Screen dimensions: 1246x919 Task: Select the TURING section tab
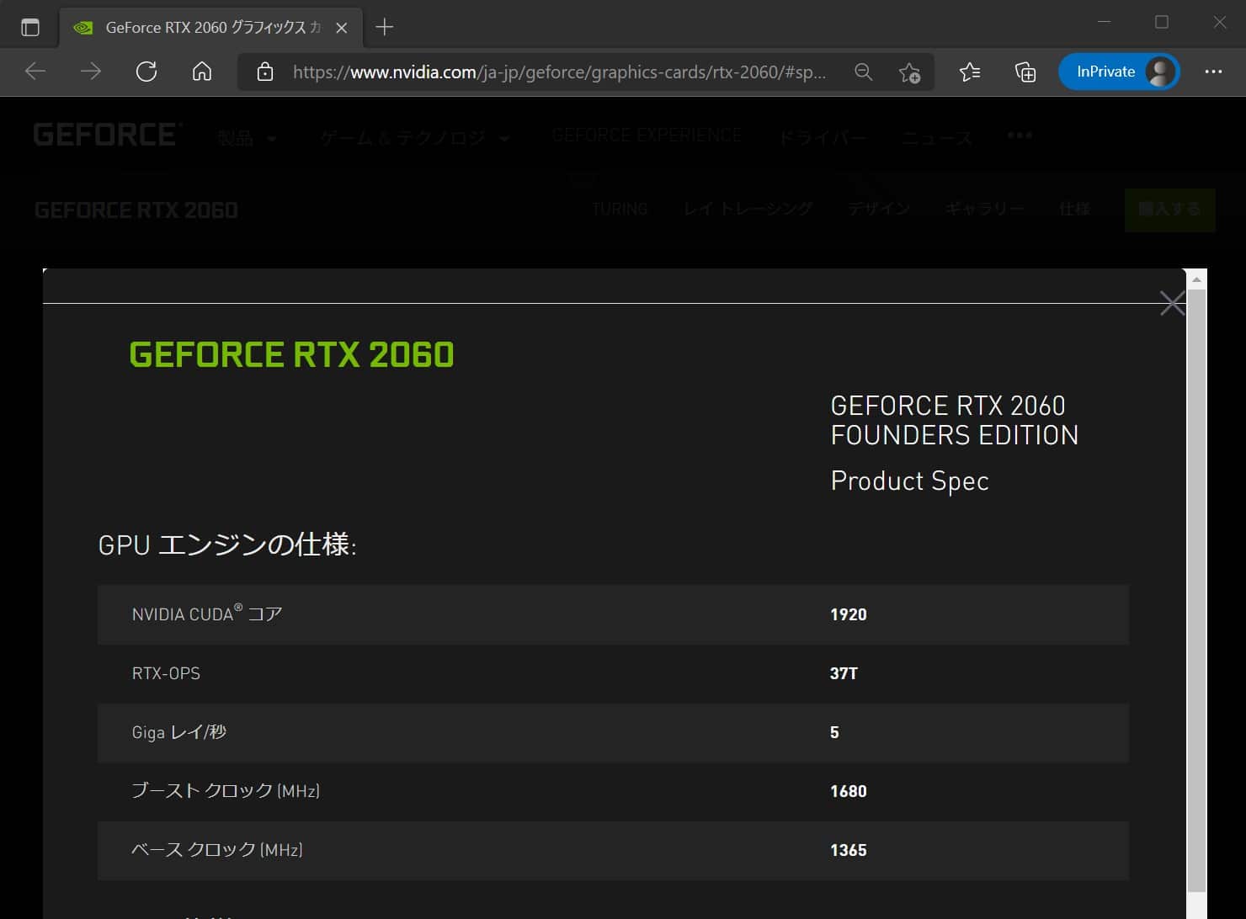(x=620, y=209)
